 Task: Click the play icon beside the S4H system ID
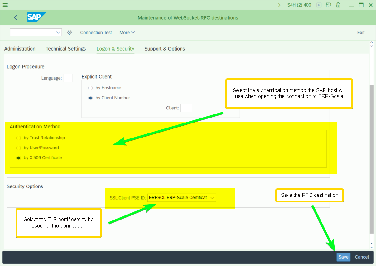click(319, 5)
